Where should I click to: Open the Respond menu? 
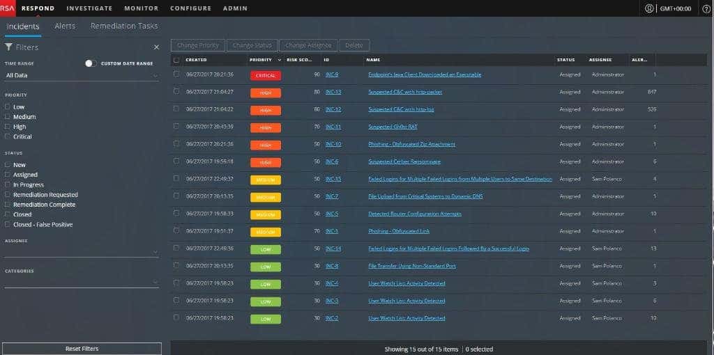click(x=38, y=8)
